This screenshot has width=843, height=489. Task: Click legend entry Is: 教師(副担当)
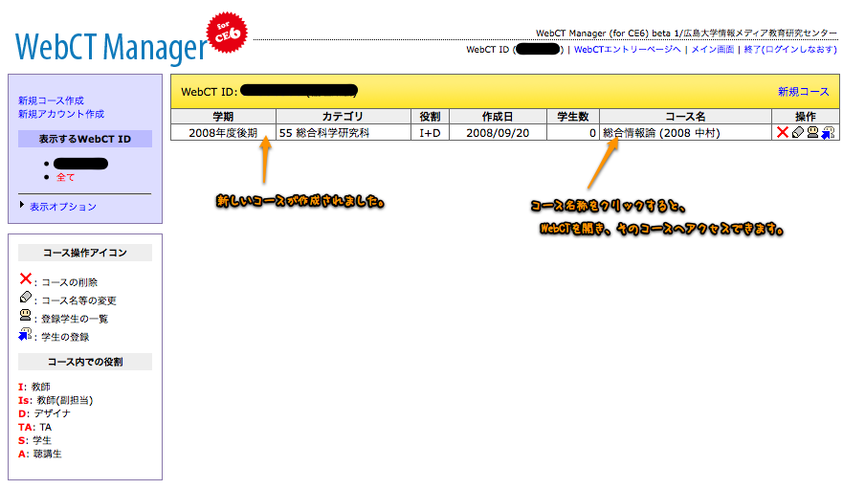click(55, 400)
